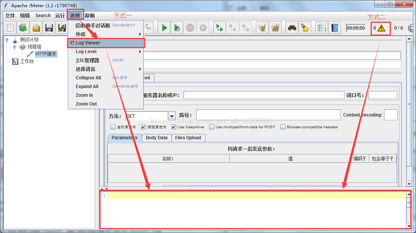Click the Clear All brooms icon

(x=275, y=28)
